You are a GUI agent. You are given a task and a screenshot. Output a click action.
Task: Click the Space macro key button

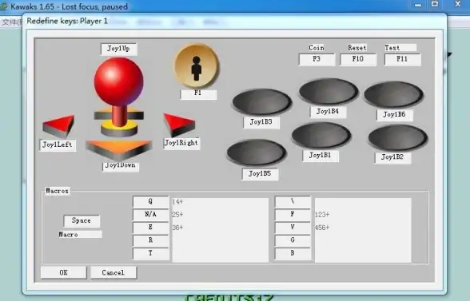coord(82,220)
